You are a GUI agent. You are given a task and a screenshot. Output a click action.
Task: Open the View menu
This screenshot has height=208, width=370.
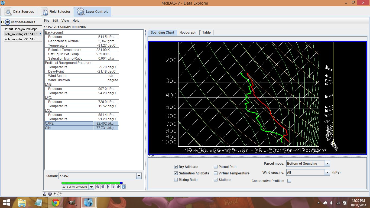tap(65, 21)
